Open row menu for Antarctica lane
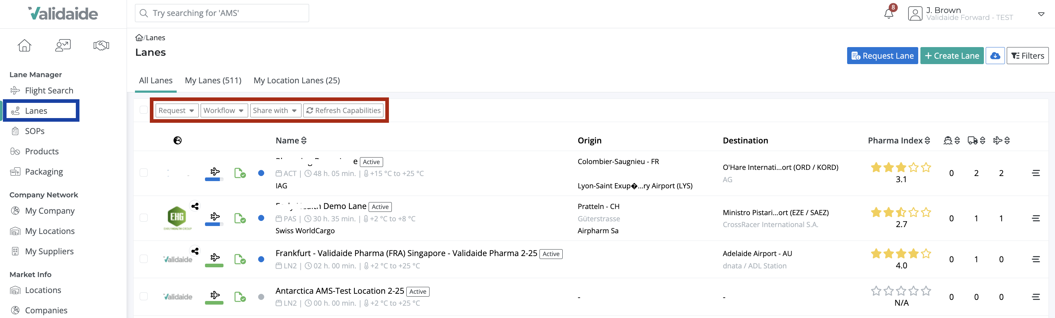Screen dimensions: 1055x318 [1036, 297]
